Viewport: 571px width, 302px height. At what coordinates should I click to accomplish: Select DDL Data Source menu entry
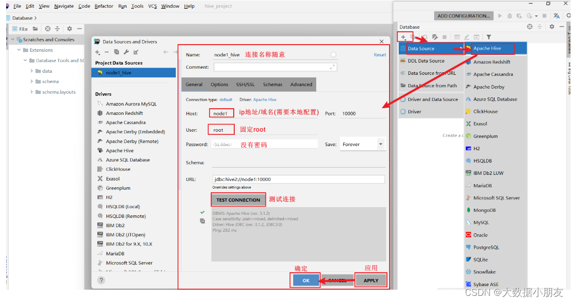(x=431, y=61)
